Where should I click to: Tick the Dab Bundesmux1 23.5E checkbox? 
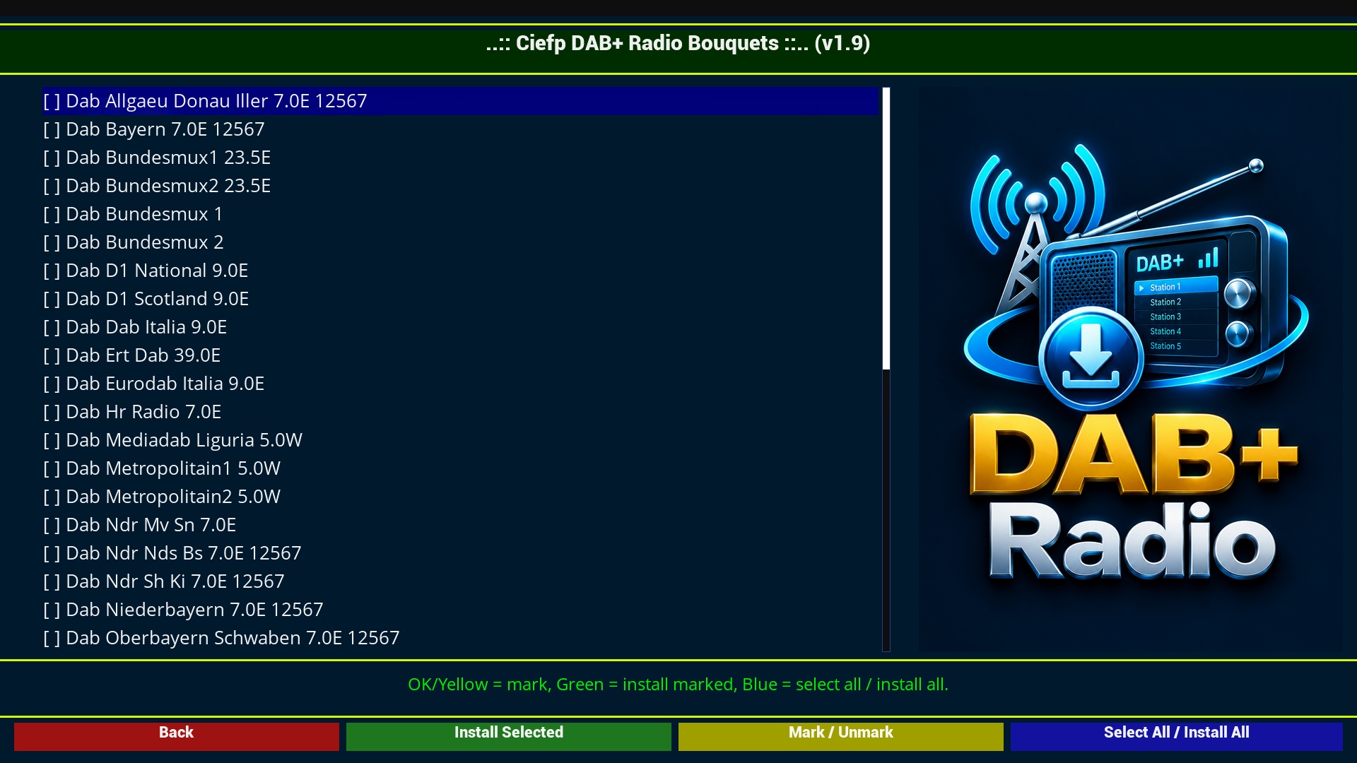point(52,158)
